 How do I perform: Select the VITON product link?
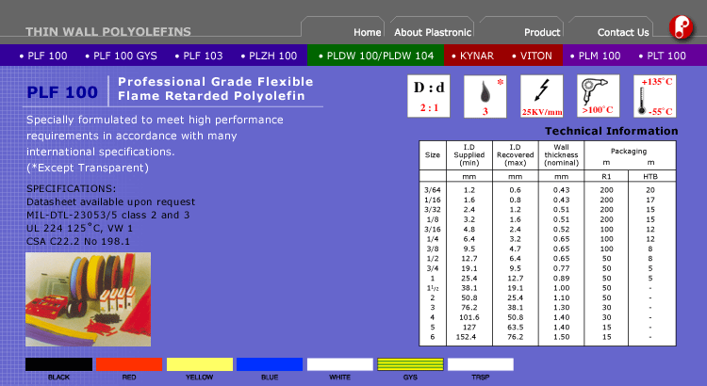532,56
